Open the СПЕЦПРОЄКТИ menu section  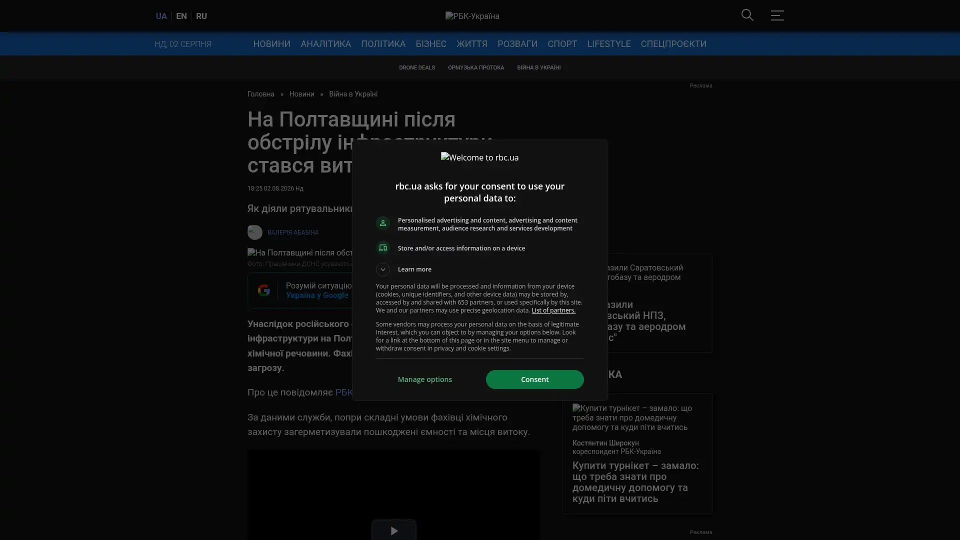click(673, 44)
